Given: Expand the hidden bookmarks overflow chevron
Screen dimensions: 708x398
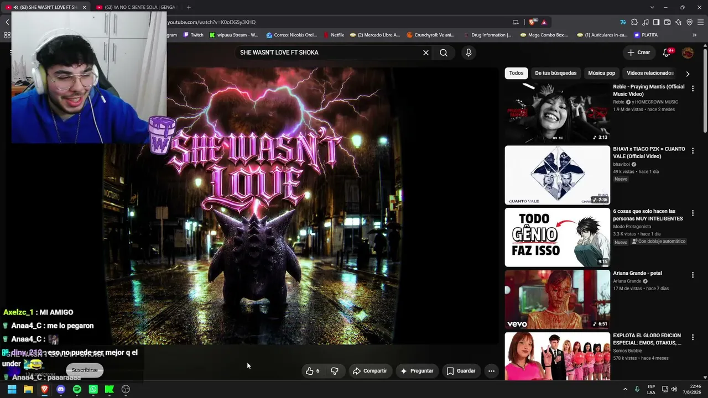Looking at the screenshot, I should click(695, 35).
